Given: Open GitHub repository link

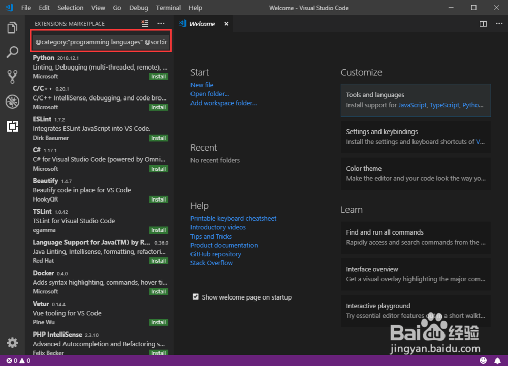Looking at the screenshot, I should [215, 254].
